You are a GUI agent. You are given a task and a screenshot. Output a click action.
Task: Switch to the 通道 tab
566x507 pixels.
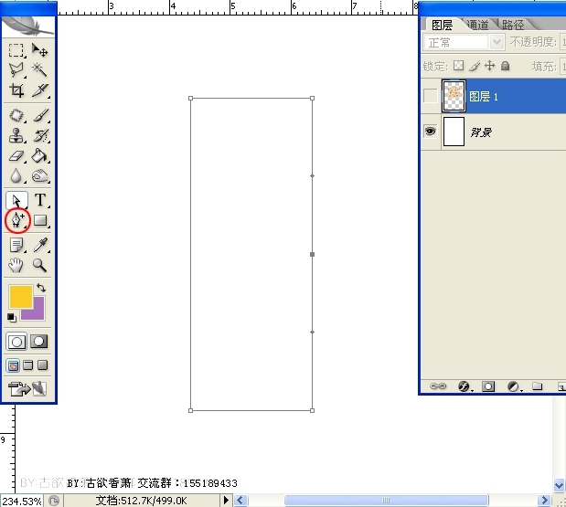click(x=477, y=25)
